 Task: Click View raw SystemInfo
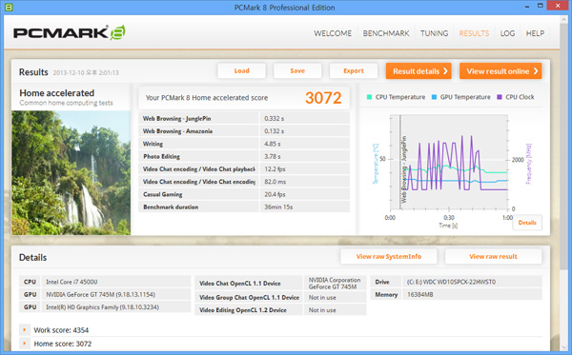coord(389,256)
